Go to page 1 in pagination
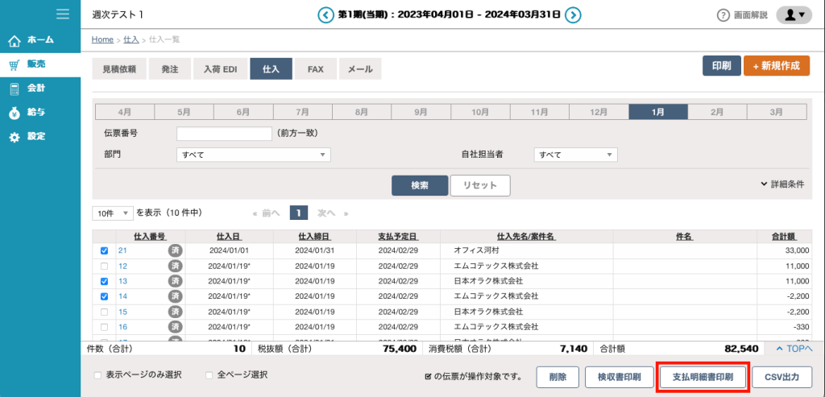 pyautogui.click(x=298, y=213)
